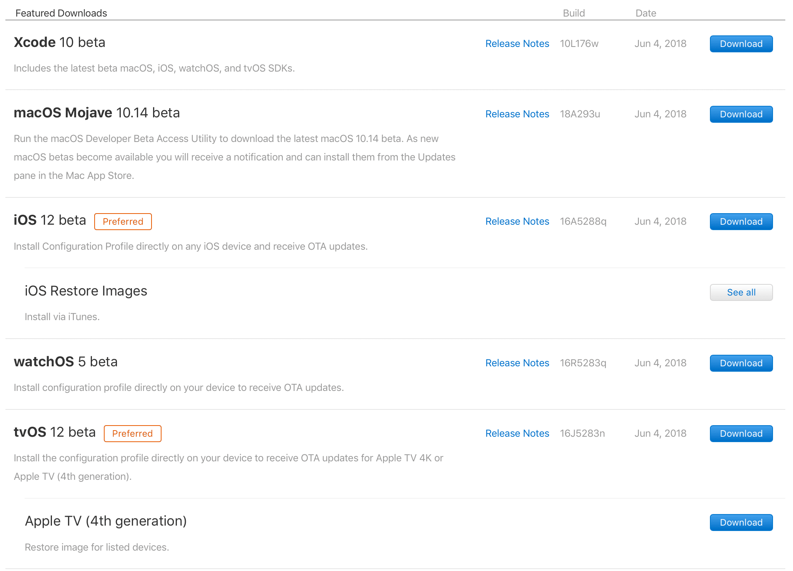The height and width of the screenshot is (571, 793).
Task: View tvOS 12 beta Release Notes
Action: pos(517,434)
